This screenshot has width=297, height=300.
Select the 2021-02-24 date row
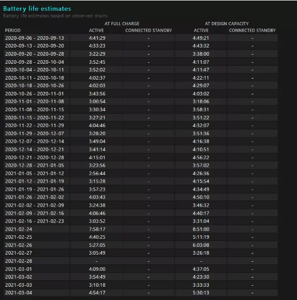pos(141,229)
